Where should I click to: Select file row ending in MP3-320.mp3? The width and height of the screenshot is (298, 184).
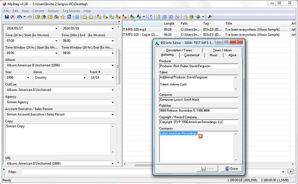pyautogui.click(x=209, y=30)
